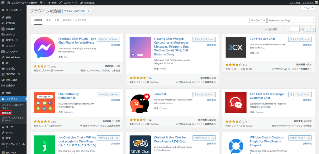Screen dimensions: 319x154
Task: Open お知らせ in sidebar
Action: tap(13, 23)
